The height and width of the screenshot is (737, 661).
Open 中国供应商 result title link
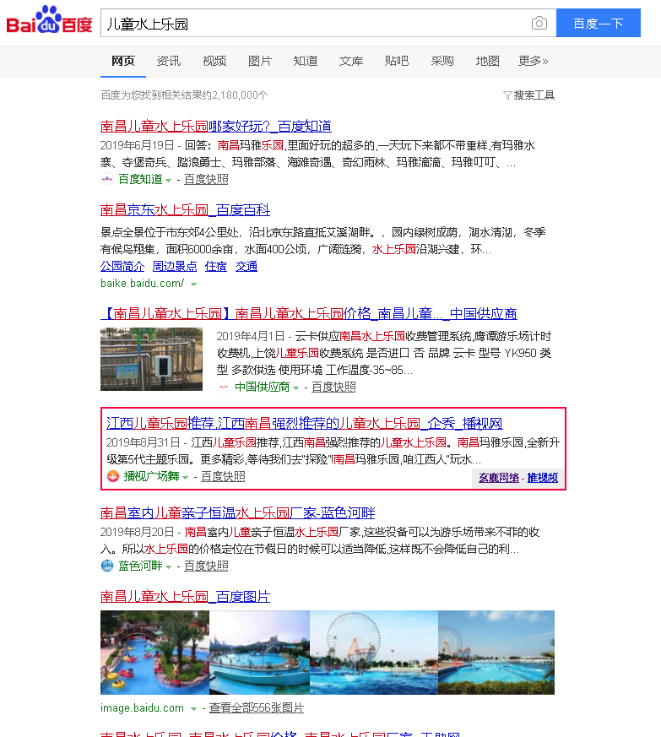click(x=309, y=313)
